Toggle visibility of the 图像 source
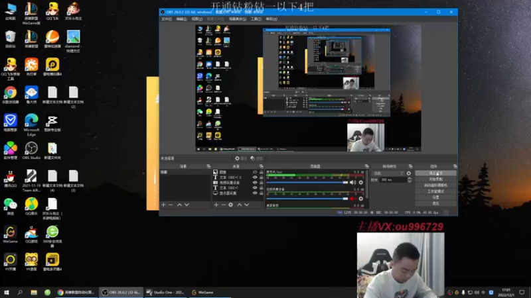The height and width of the screenshot is (298, 531). click(x=254, y=172)
